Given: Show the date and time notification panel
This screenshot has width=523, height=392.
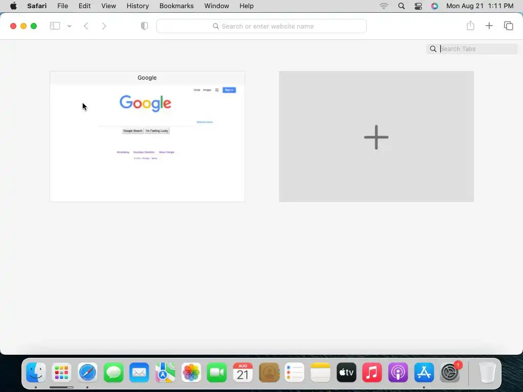Looking at the screenshot, I should pos(480,6).
